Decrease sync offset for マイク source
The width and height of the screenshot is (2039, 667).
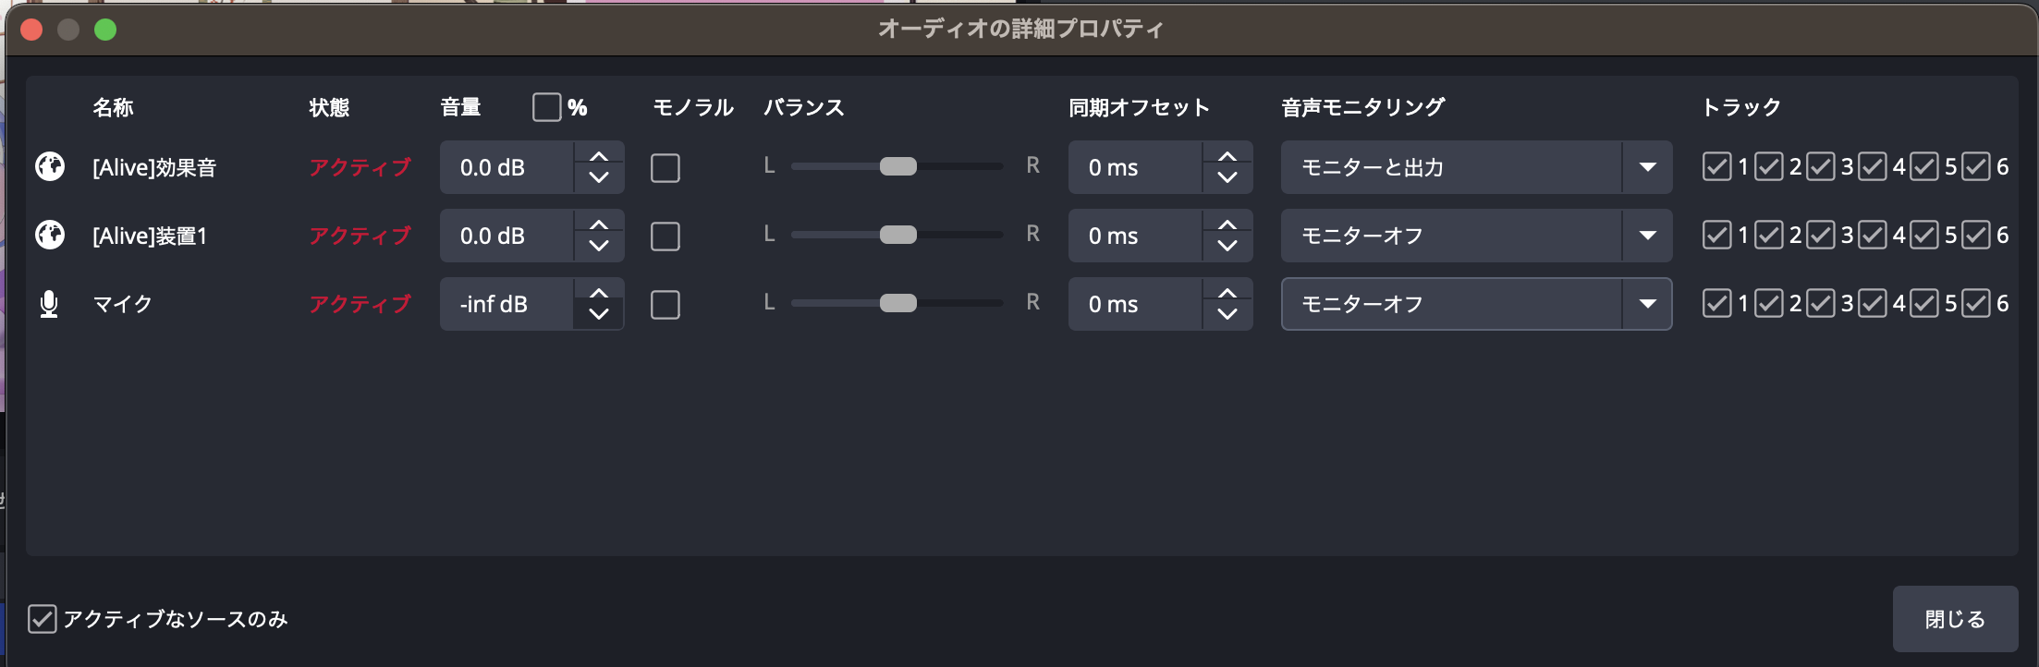tap(1227, 315)
